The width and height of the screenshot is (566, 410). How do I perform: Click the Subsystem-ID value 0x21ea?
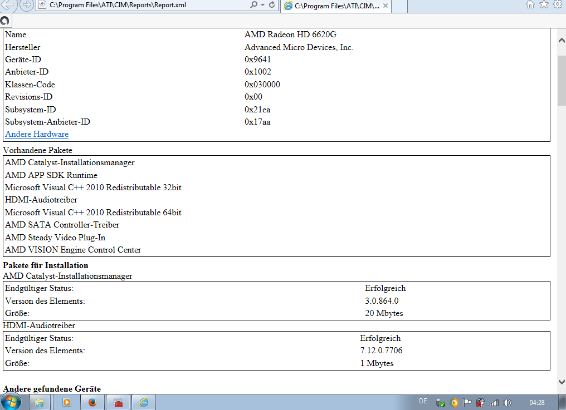click(x=257, y=109)
